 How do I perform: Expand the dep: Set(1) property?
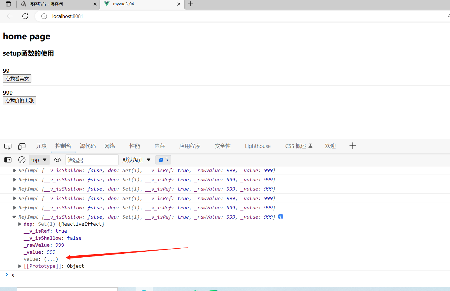pyautogui.click(x=20, y=224)
